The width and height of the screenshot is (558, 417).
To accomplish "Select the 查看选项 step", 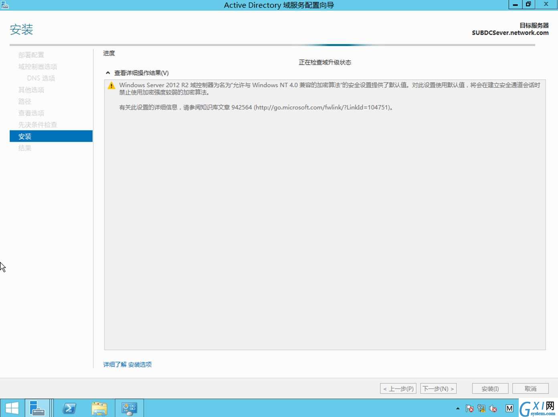I will point(31,113).
